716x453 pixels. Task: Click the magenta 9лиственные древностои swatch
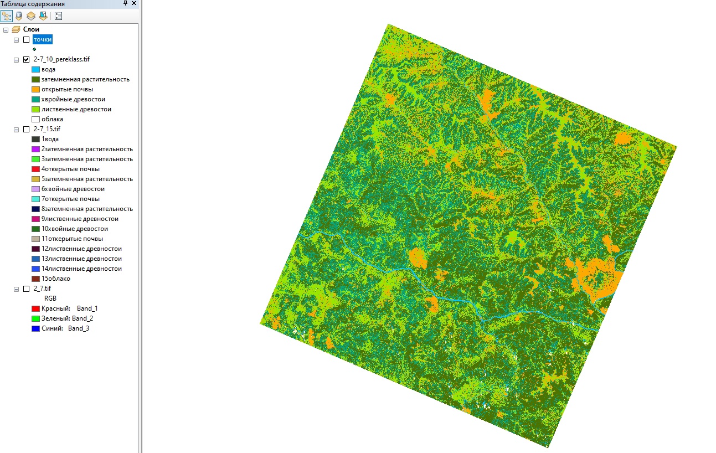click(x=36, y=219)
